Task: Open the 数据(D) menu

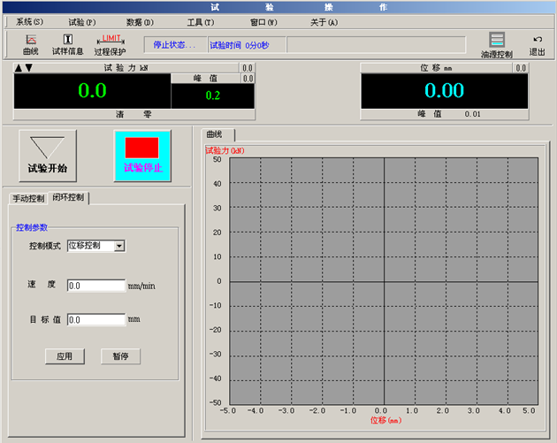Action: [140, 21]
